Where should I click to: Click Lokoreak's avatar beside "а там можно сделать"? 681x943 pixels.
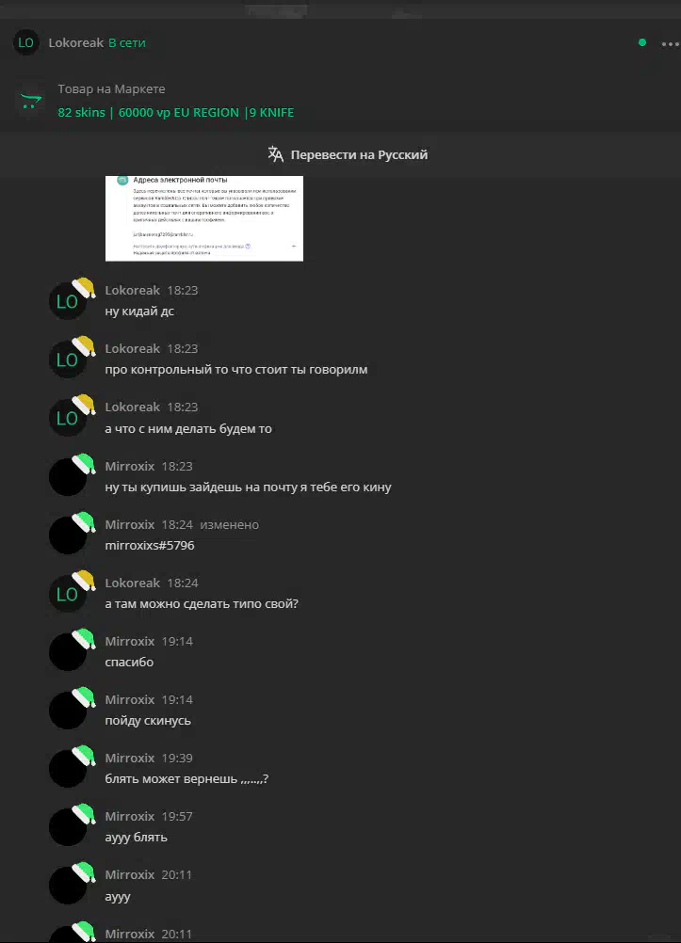point(68,594)
